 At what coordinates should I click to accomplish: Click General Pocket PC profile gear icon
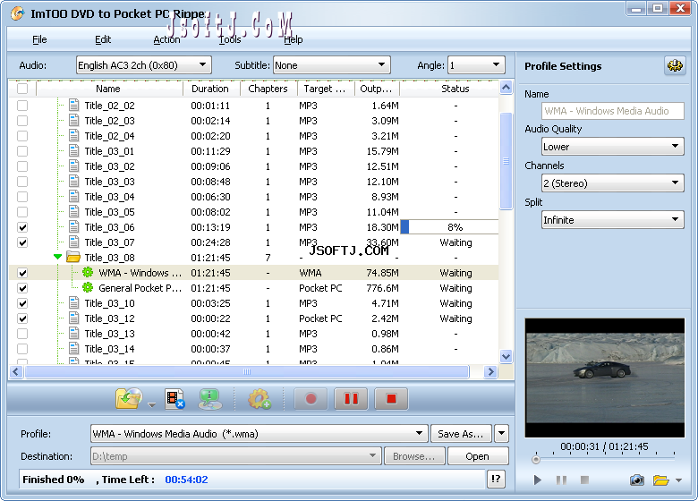click(x=88, y=287)
